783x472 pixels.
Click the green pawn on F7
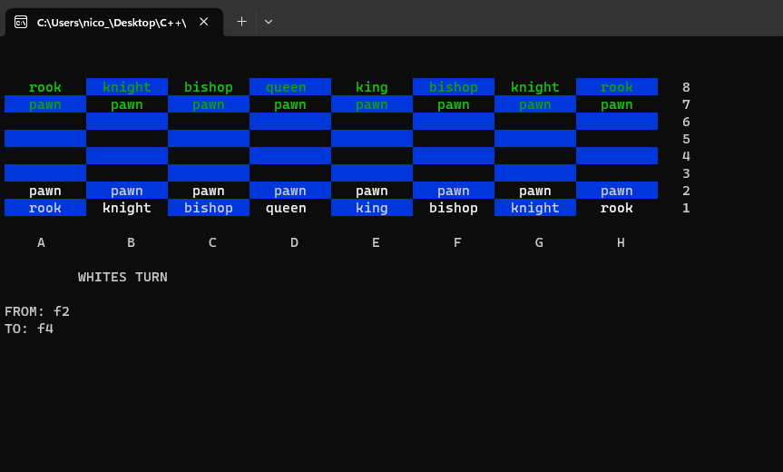(x=454, y=105)
